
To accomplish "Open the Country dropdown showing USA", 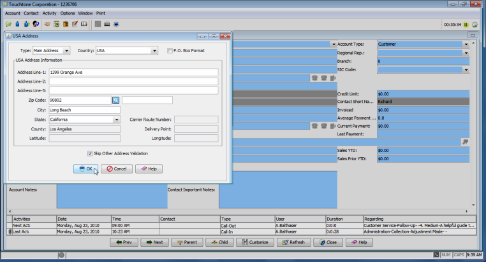I will 154,51.
